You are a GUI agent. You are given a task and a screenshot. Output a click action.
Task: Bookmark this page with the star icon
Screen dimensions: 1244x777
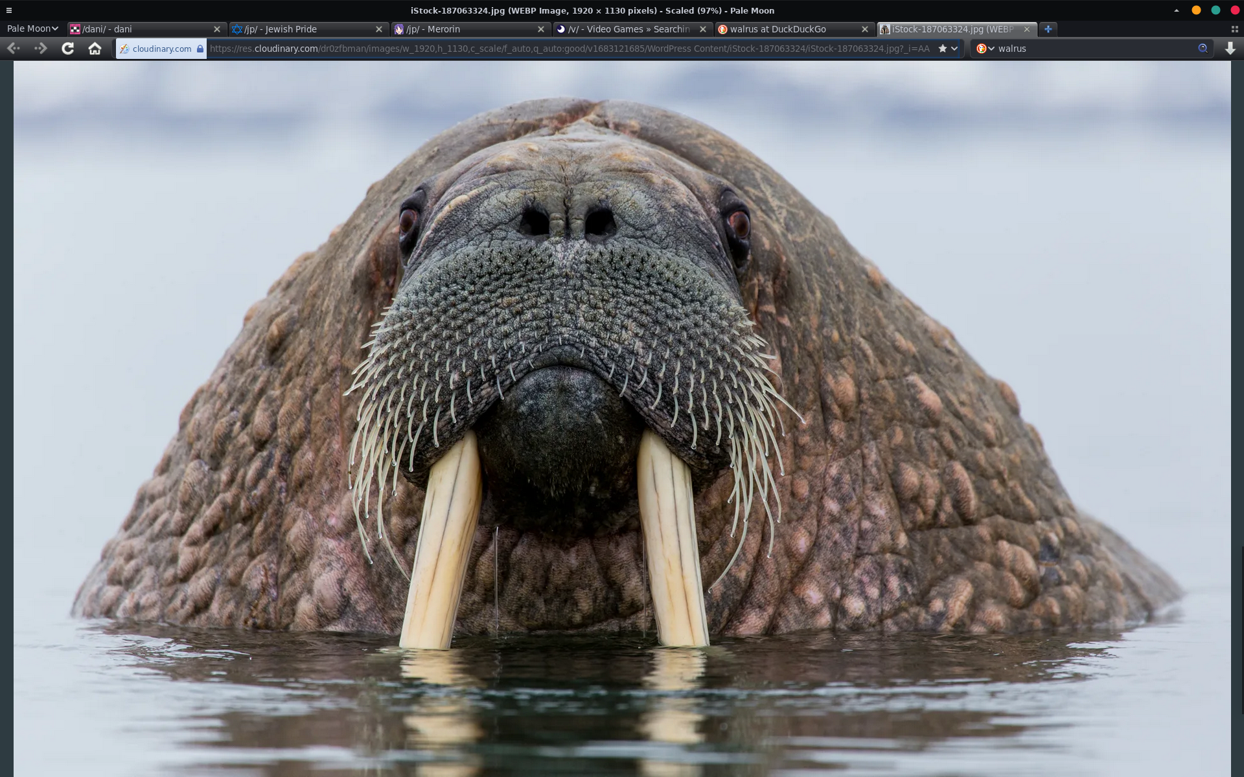(943, 49)
